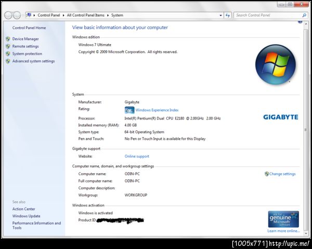Click the shield icon beside Device Manager
Image resolution: width=312 pixels, height=249 pixels.
[8, 39]
